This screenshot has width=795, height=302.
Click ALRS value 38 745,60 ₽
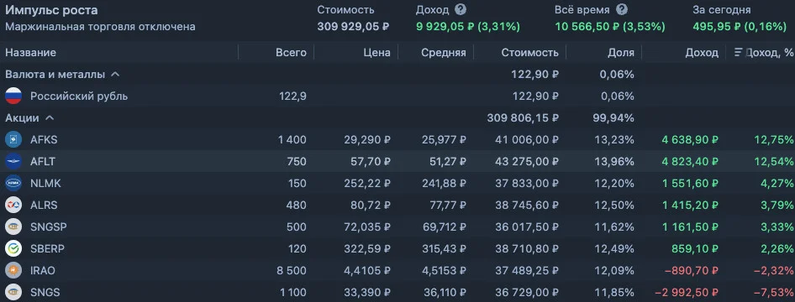527,205
